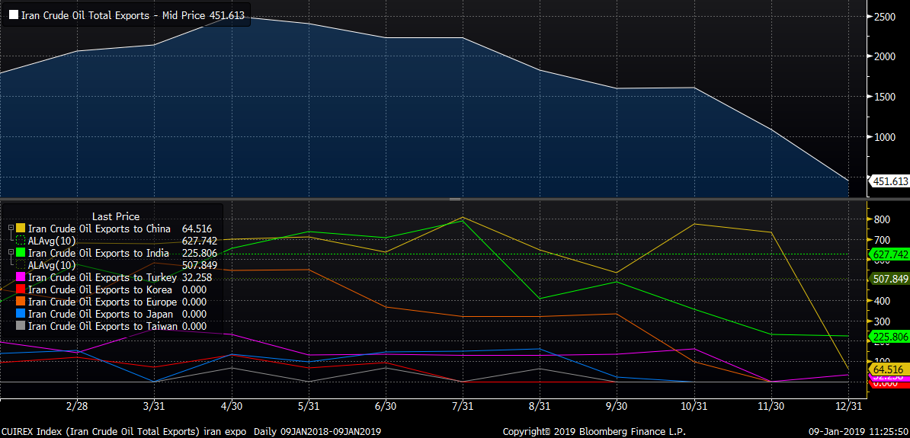The image size is (910, 438).
Task: Click the yellow China exports color swatch
Action: (x=21, y=229)
